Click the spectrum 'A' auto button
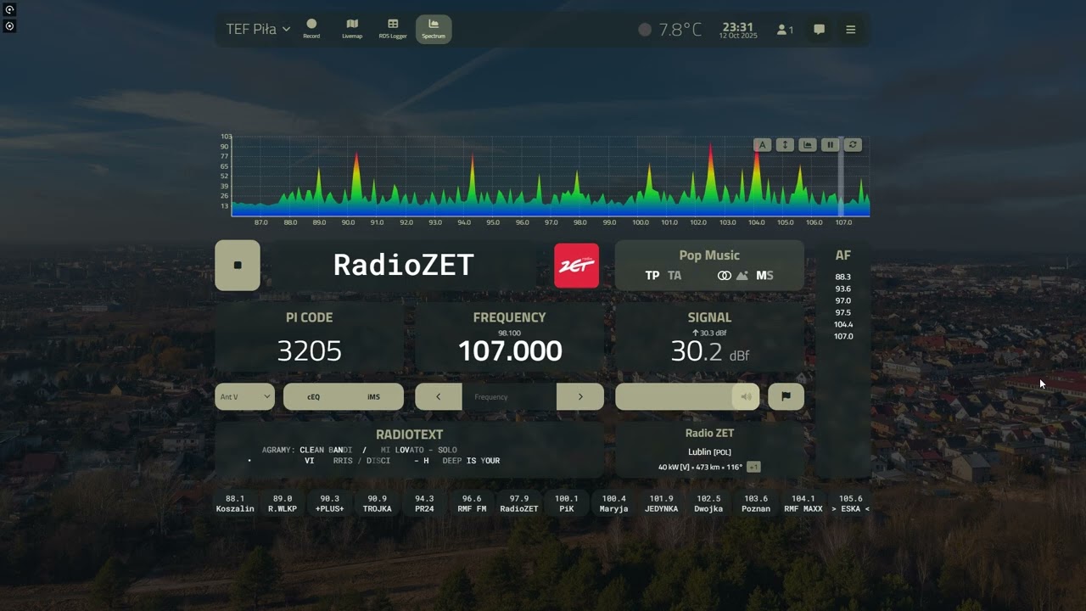Viewport: 1086px width, 611px height. 762,145
